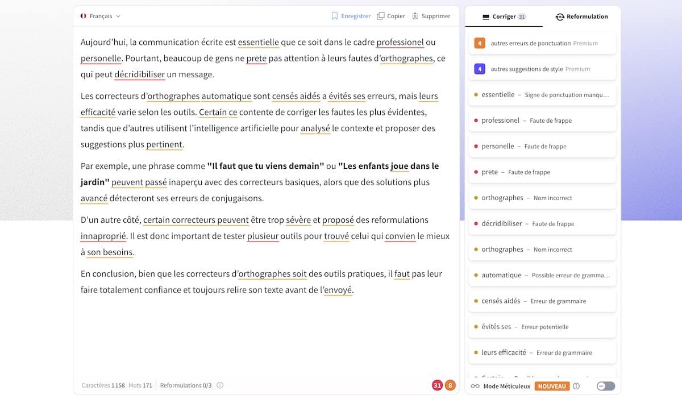Click the underlined word avancé in the text

pos(94,198)
